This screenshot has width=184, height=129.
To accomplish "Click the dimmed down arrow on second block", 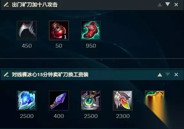I will [x=168, y=74].
